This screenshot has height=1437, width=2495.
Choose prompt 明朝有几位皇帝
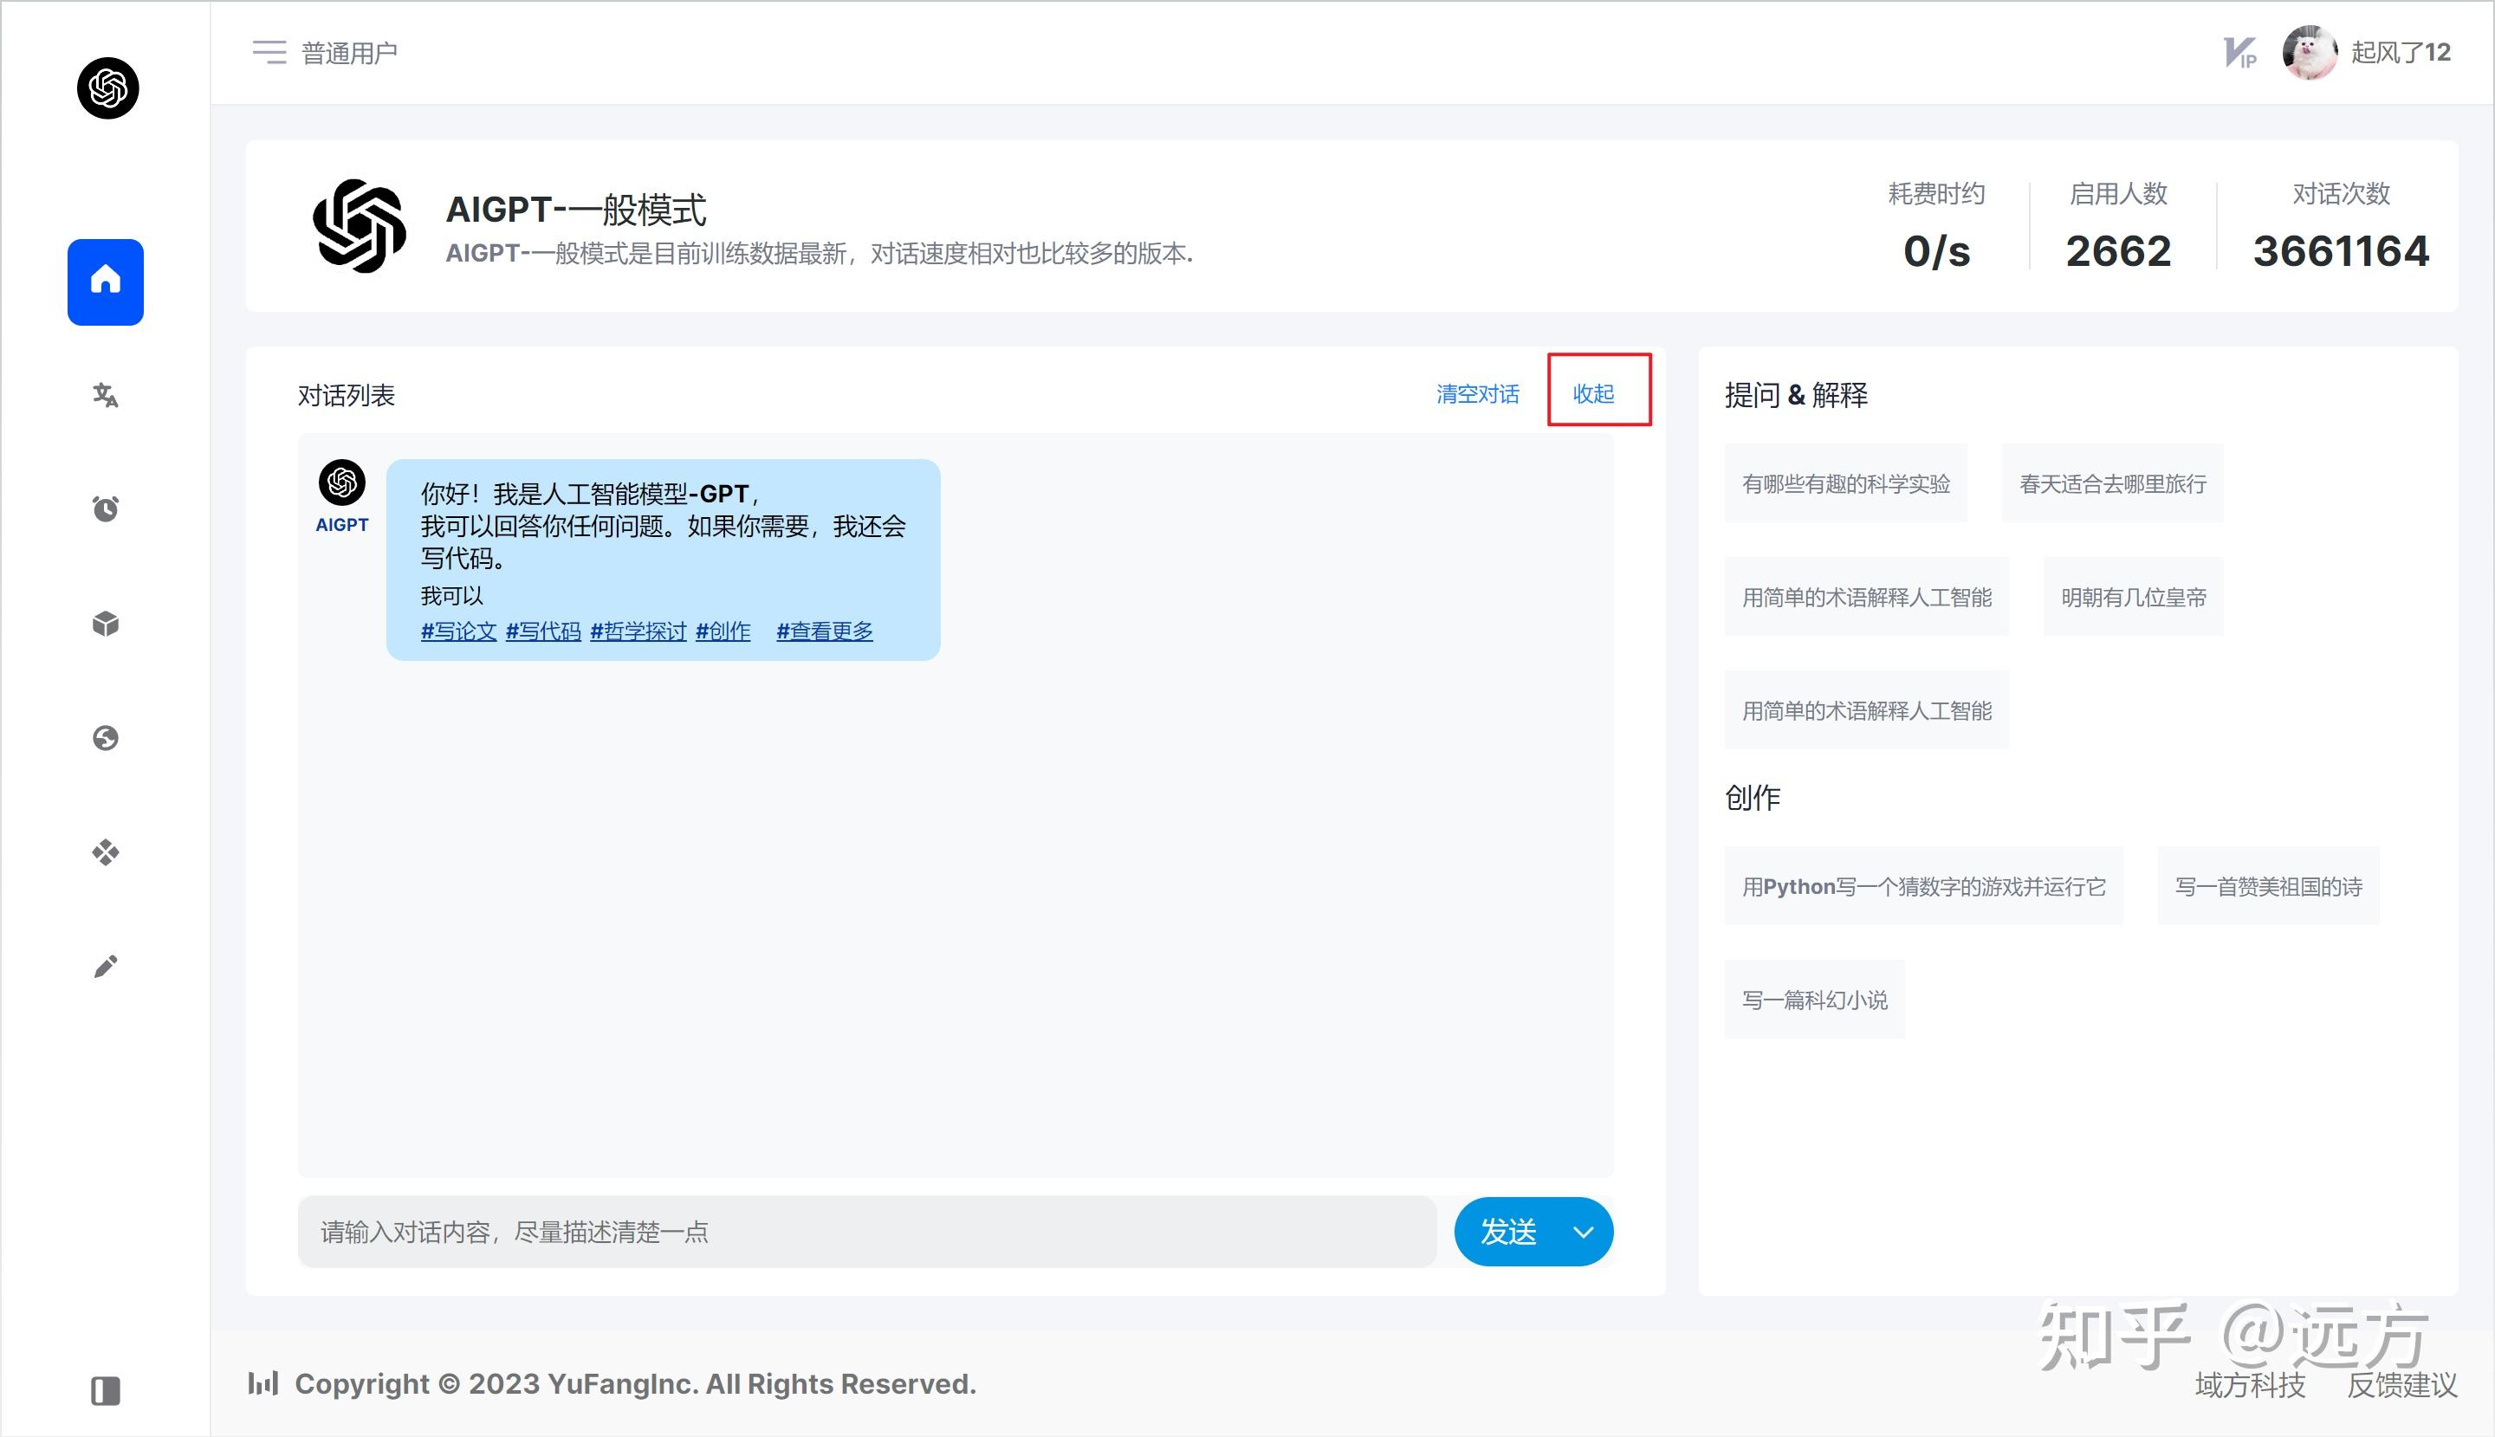click(x=2132, y=597)
